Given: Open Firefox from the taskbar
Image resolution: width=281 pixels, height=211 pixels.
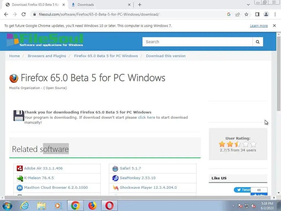Looking at the screenshot, I should (92, 206).
